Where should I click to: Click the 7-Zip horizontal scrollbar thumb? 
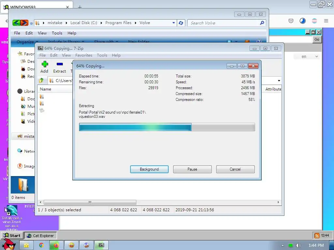point(90,202)
